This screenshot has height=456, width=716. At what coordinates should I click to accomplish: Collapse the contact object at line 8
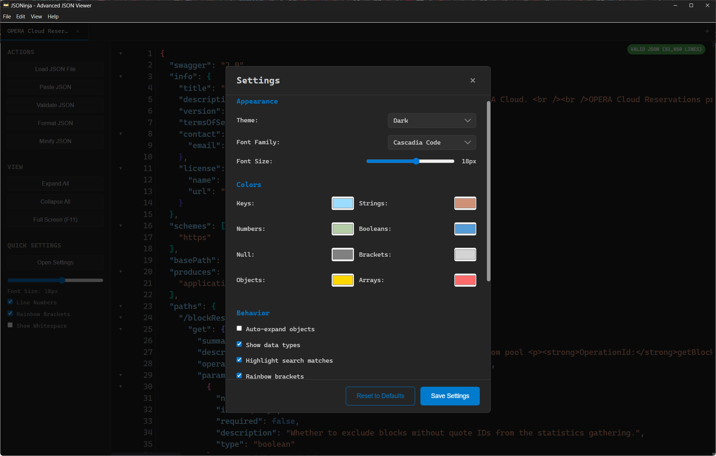point(121,134)
